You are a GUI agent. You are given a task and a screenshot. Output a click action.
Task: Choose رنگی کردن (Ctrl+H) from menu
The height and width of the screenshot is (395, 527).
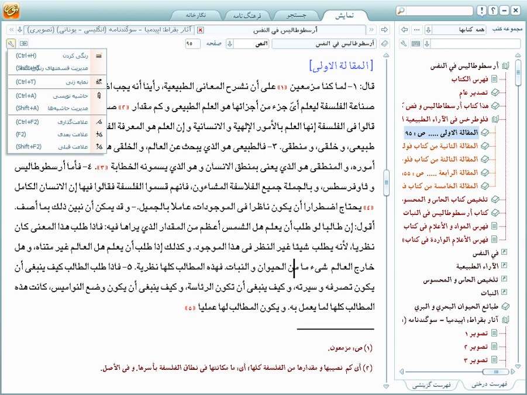click(x=57, y=56)
